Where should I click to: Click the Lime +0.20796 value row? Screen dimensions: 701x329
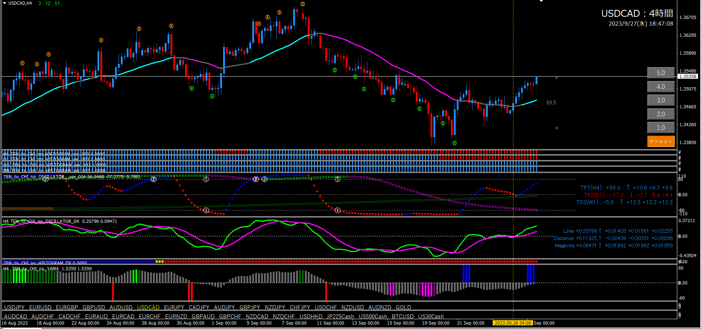(618, 231)
